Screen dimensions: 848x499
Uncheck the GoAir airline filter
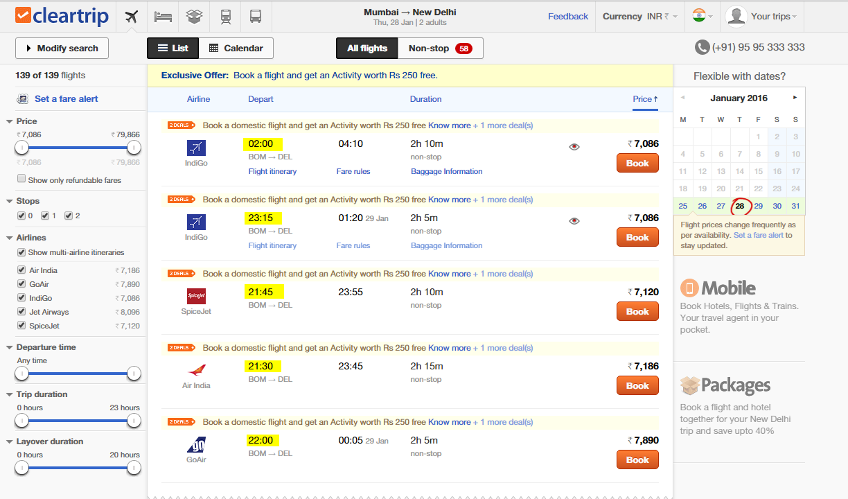click(21, 284)
